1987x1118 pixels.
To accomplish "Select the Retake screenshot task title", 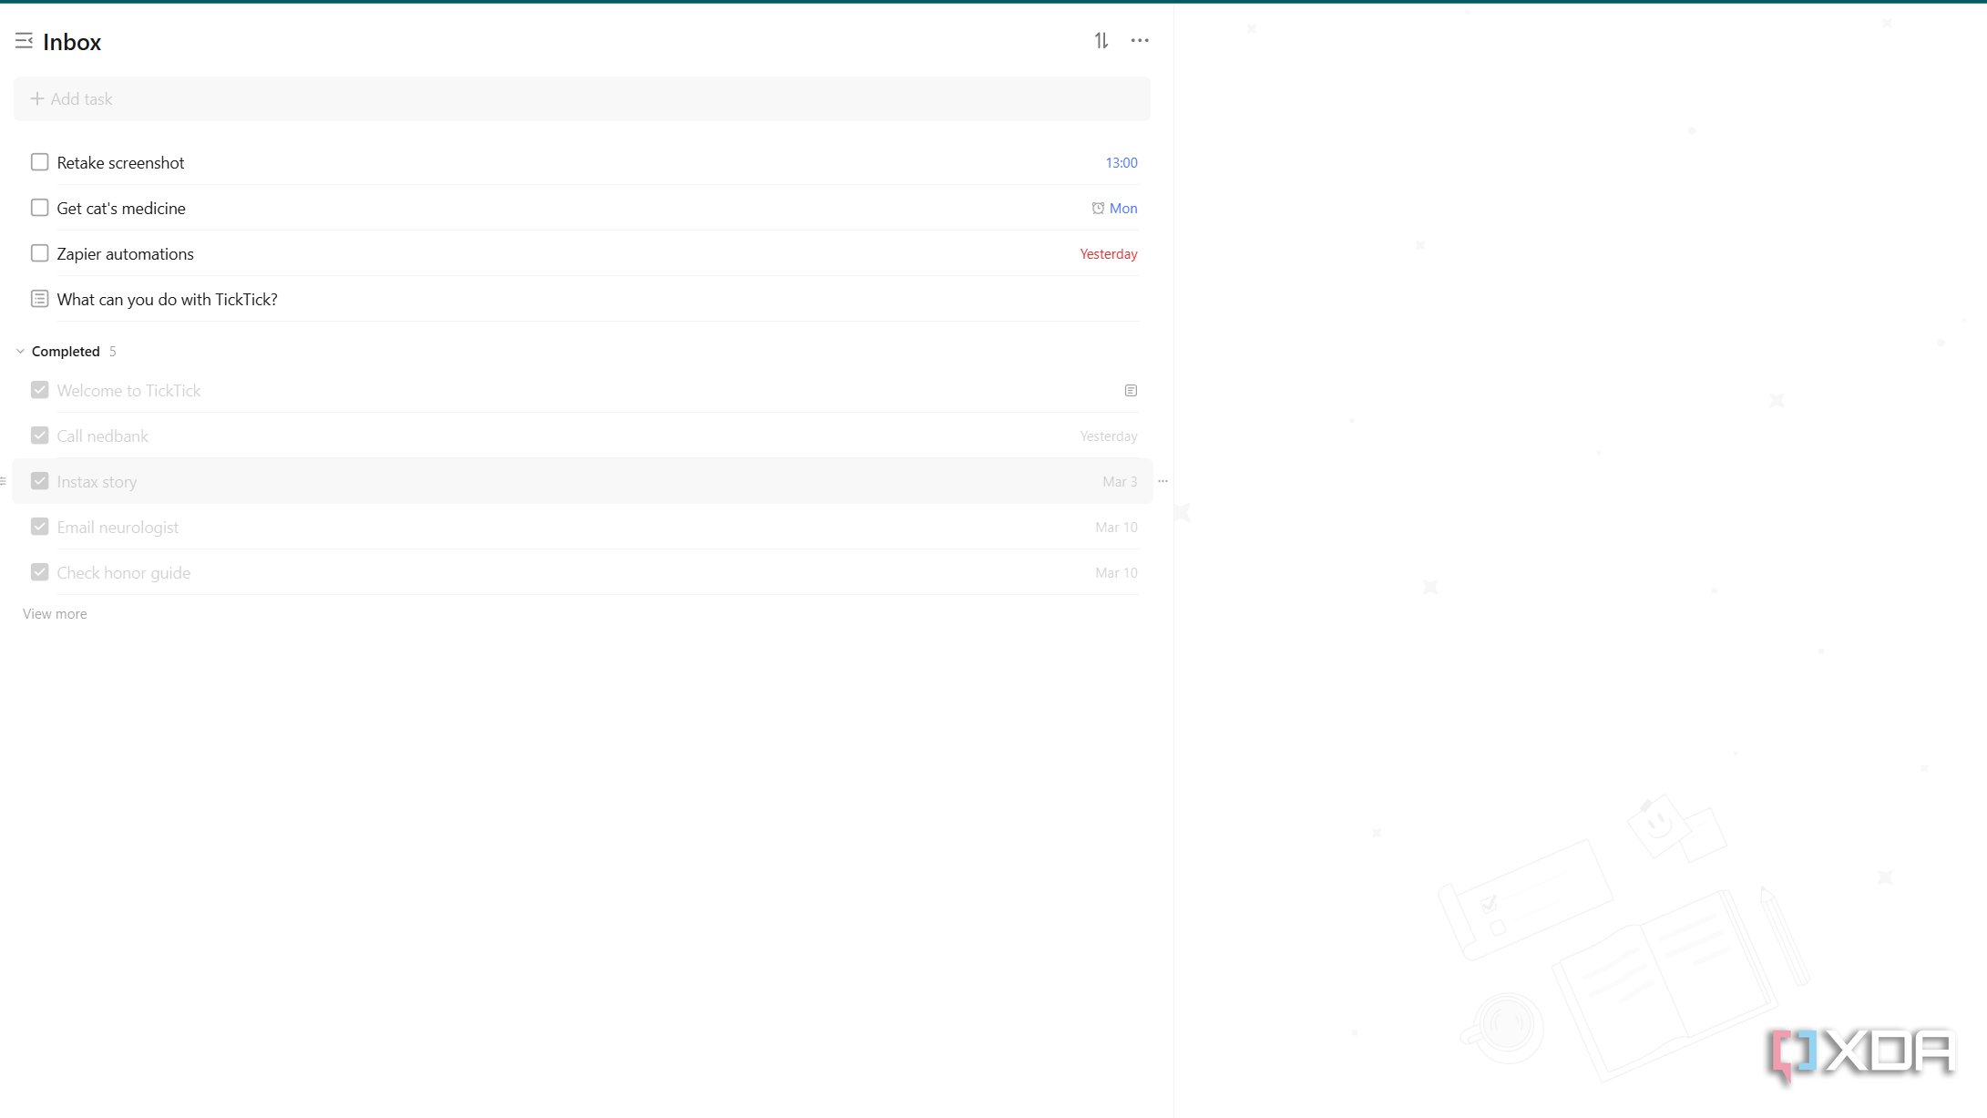I will tap(120, 162).
